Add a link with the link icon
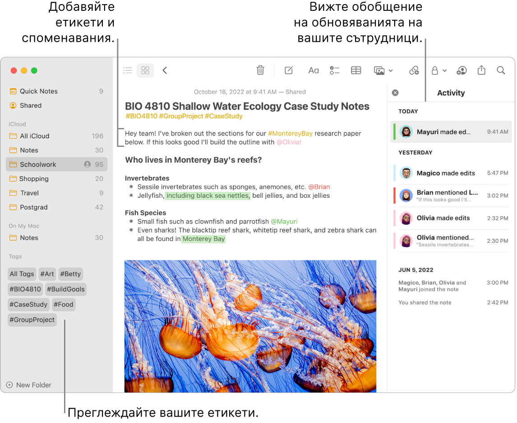The width and height of the screenshot is (517, 423). [x=414, y=70]
